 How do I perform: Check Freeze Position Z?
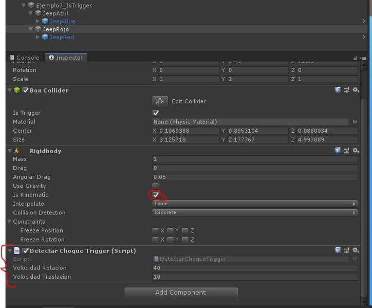coord(185,230)
